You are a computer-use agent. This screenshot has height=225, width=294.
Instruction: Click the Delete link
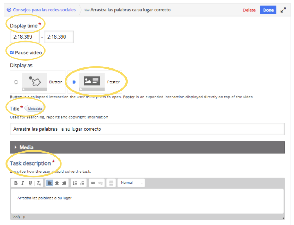click(x=249, y=10)
